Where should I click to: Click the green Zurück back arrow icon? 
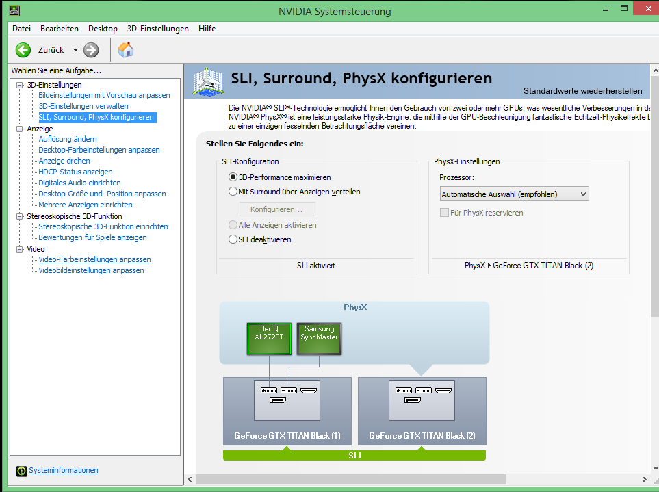(23, 50)
